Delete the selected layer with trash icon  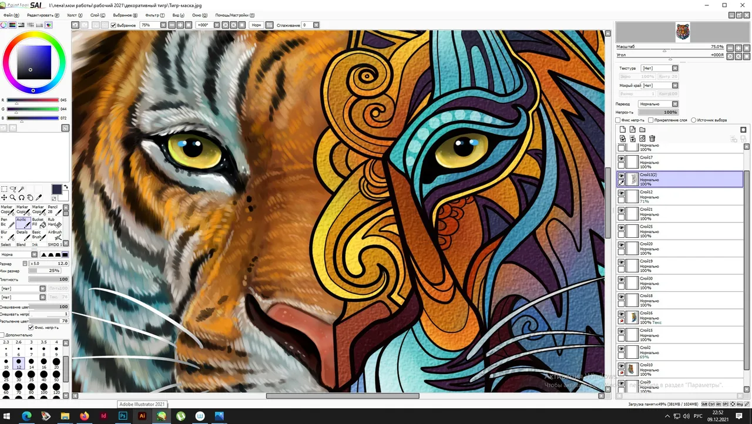tap(652, 139)
